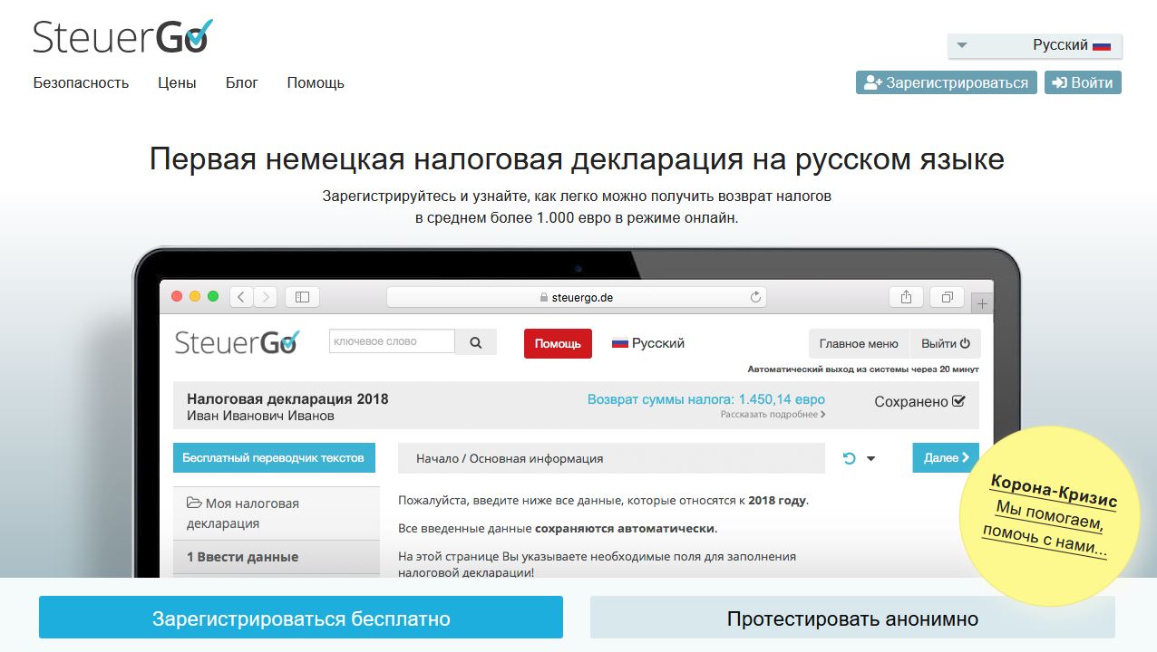The image size is (1157, 652).
Task: Open the Безопасность page
Action: 81,82
